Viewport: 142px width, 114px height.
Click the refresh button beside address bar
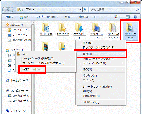click(85, 10)
